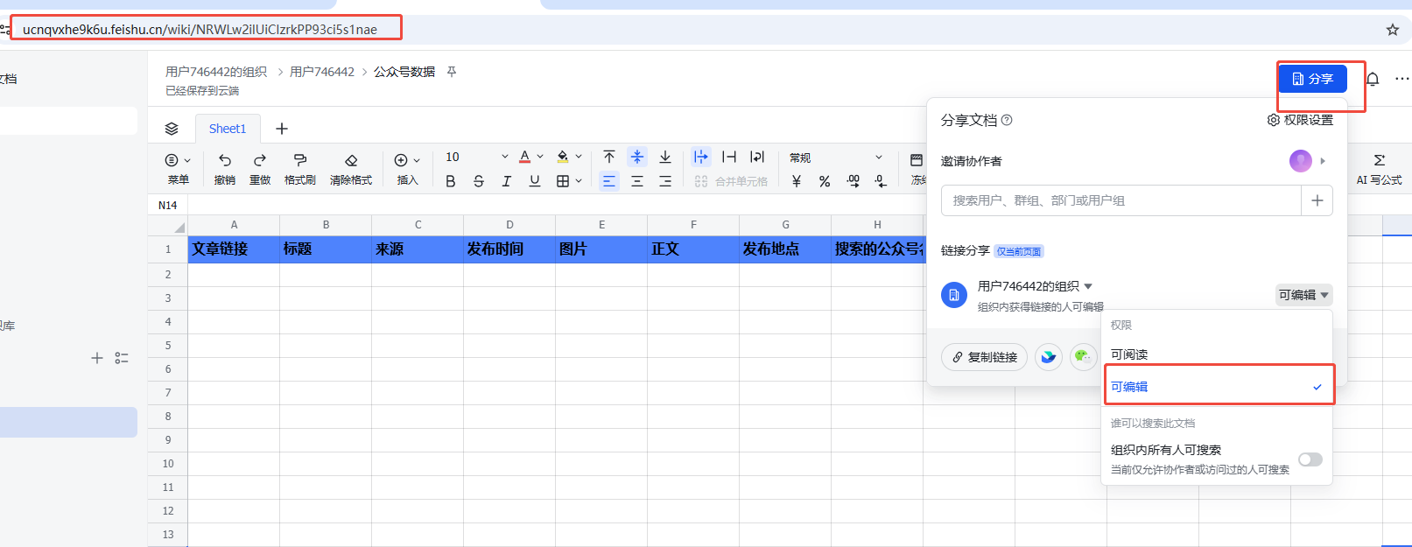Screen dimensions: 1412x547
Task: Open AI 写公式 tool
Action: click(x=1379, y=169)
